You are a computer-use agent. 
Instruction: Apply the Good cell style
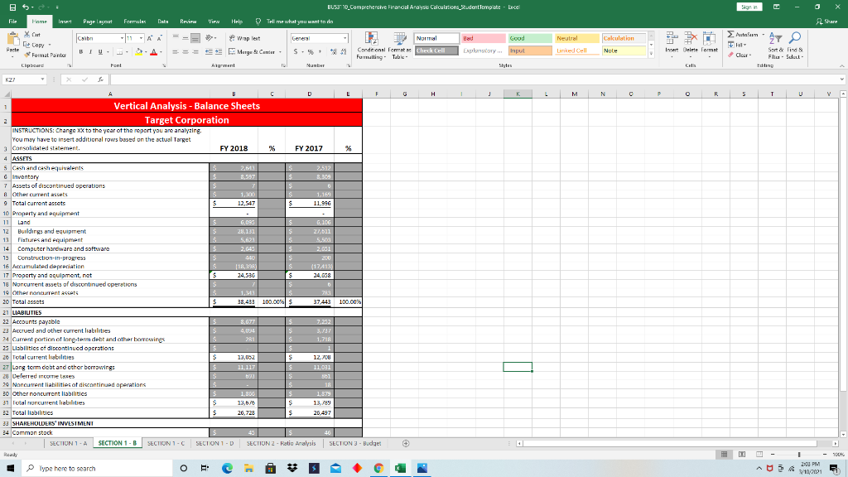(x=529, y=38)
